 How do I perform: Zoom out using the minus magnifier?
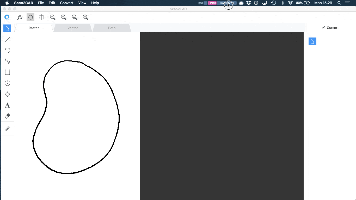tap(64, 17)
